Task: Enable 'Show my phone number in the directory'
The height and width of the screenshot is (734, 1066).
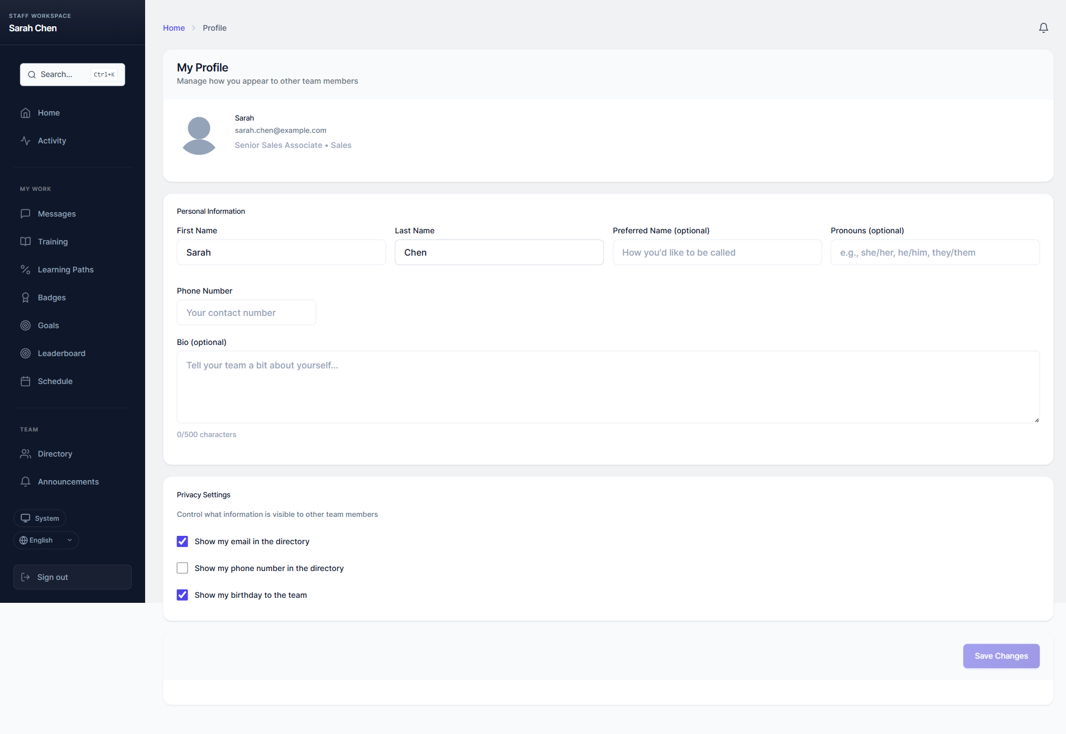Action: pos(182,568)
